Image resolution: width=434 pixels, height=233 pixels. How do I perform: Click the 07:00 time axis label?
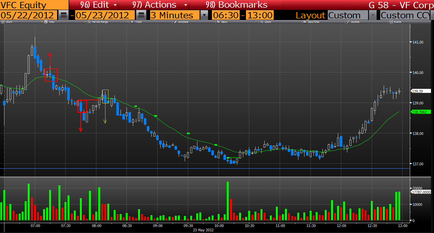click(x=35, y=226)
